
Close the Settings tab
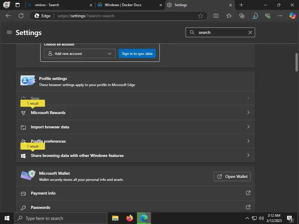(230, 5)
